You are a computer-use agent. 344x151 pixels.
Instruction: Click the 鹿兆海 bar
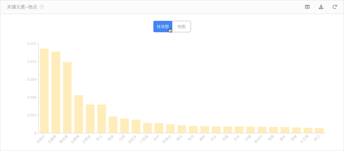[67, 98]
